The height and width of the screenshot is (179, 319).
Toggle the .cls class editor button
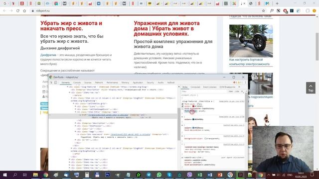pos(237,91)
